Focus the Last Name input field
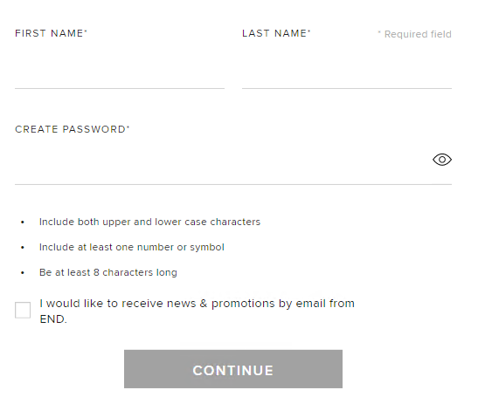The height and width of the screenshot is (397, 492). 347,72
